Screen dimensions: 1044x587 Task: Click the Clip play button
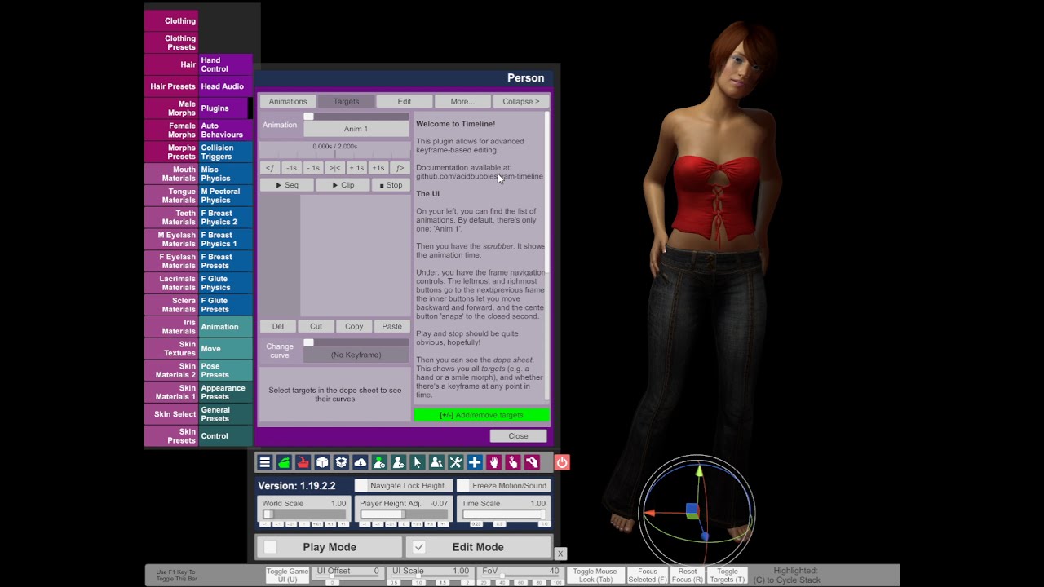point(343,185)
